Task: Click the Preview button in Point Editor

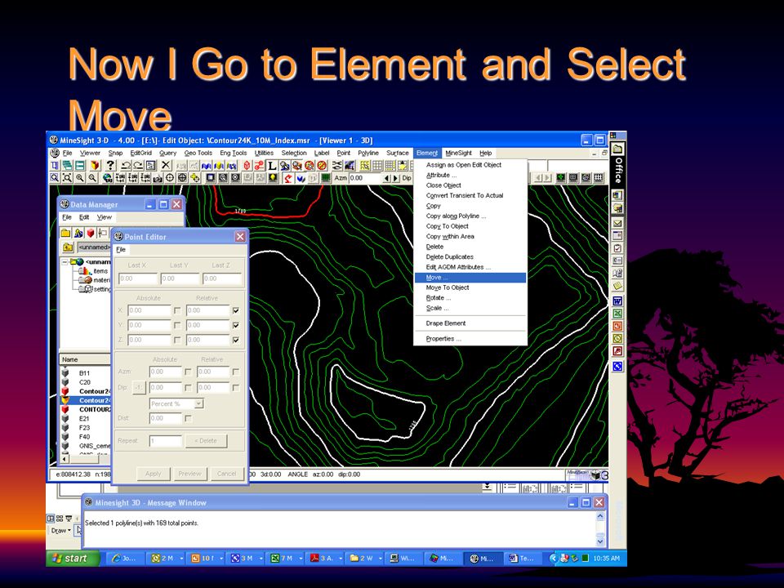Action: click(190, 474)
